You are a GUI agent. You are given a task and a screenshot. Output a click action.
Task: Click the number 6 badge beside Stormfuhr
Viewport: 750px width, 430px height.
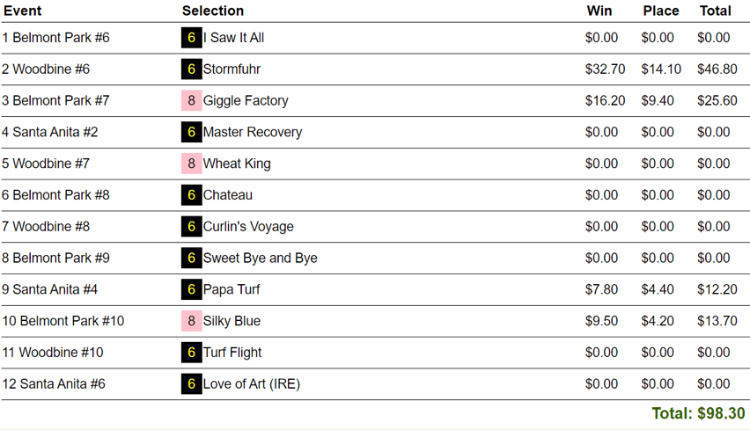(x=191, y=69)
